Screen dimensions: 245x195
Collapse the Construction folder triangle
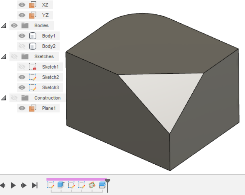(4, 98)
